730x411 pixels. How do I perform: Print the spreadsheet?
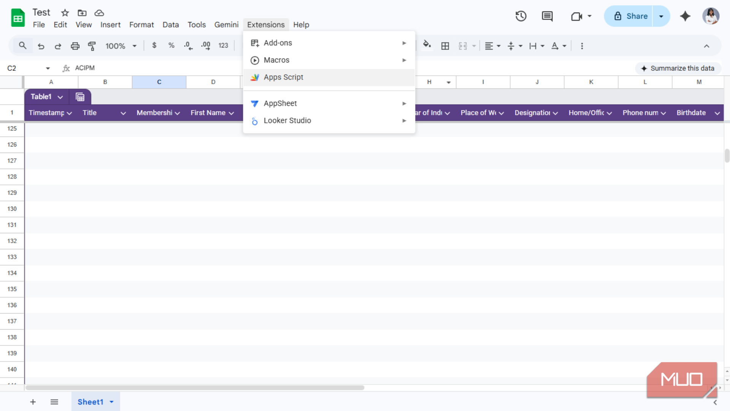click(x=75, y=46)
